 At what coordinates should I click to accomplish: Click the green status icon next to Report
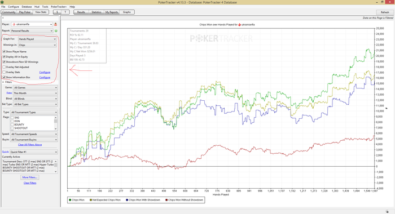click(x=56, y=30)
